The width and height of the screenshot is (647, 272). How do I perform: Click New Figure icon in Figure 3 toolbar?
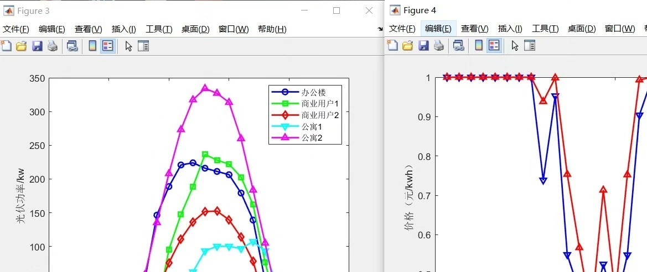point(6,46)
